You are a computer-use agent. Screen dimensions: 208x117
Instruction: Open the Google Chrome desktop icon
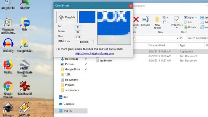(8, 90)
